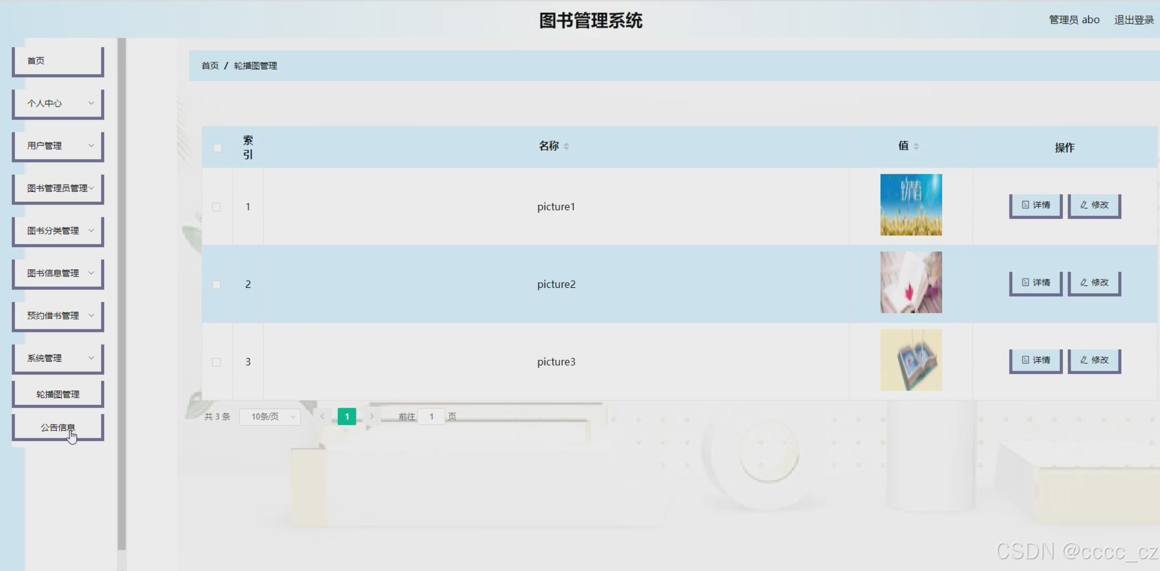The height and width of the screenshot is (571, 1160).
Task: Check the checkbox for the picture3 row
Action: click(x=216, y=362)
